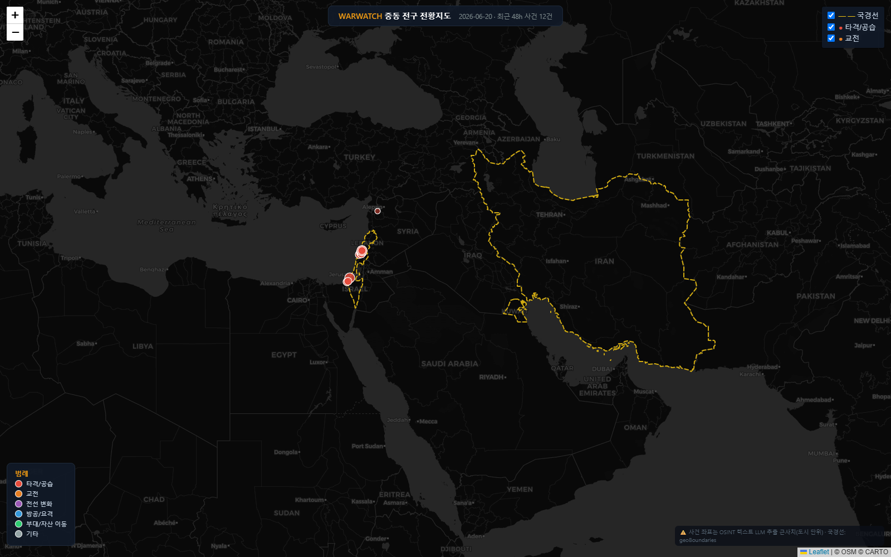Viewport: 891px width, 557px height.
Task: Click the Shiraz city label
Action: point(570,307)
